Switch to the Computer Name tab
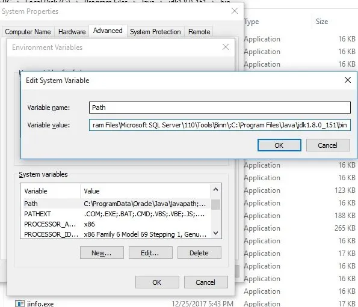The width and height of the screenshot is (358, 307). 28,32
